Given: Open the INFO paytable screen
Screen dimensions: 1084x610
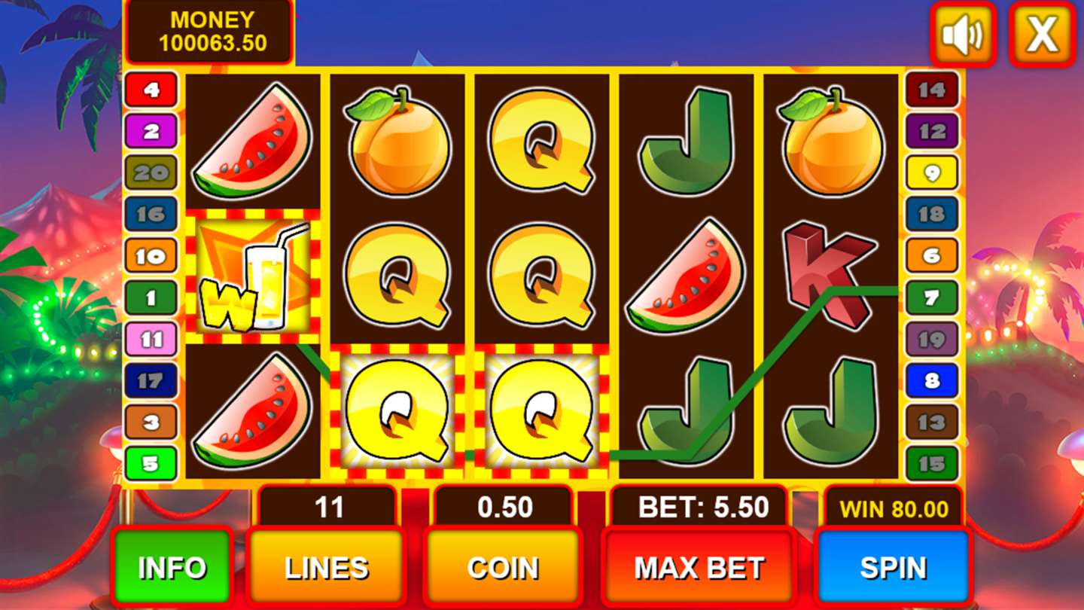Looking at the screenshot, I should [x=172, y=567].
